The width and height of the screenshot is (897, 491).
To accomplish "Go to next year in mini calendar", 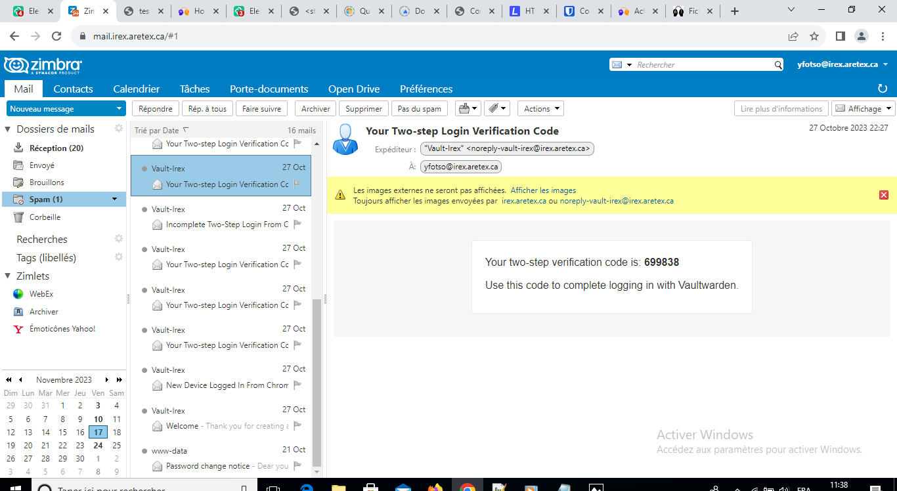I will pyautogui.click(x=119, y=380).
